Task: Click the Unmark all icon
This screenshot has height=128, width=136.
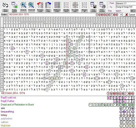Action: [84, 5]
